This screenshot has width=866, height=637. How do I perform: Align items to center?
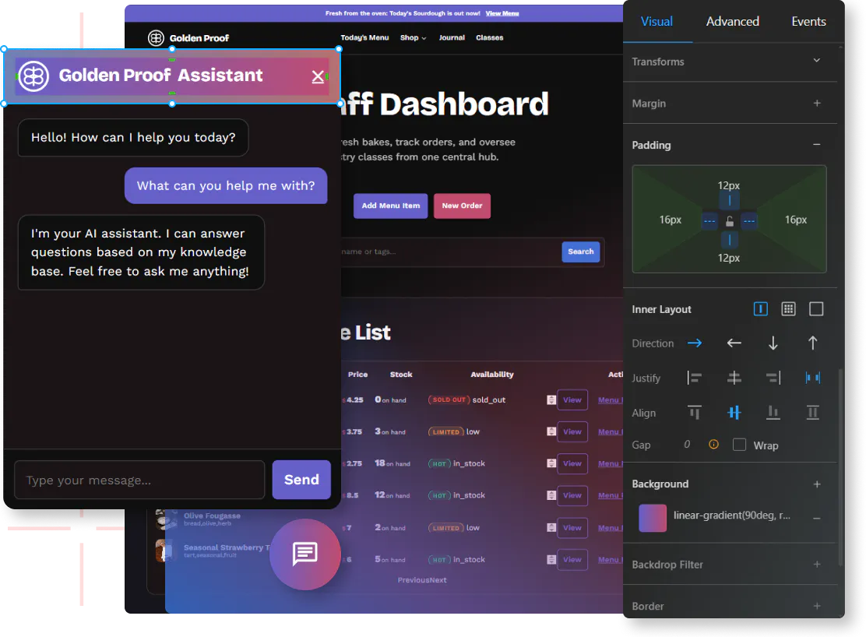[x=734, y=413]
